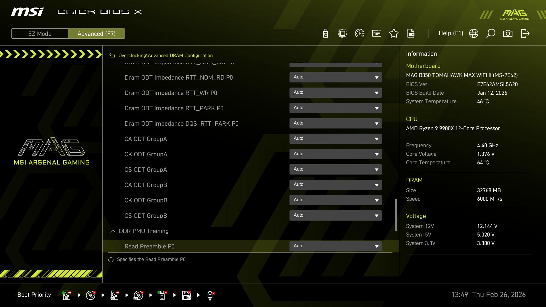Image resolution: width=546 pixels, height=307 pixels.
Task: Open the Favorites star panel
Action: (x=394, y=33)
